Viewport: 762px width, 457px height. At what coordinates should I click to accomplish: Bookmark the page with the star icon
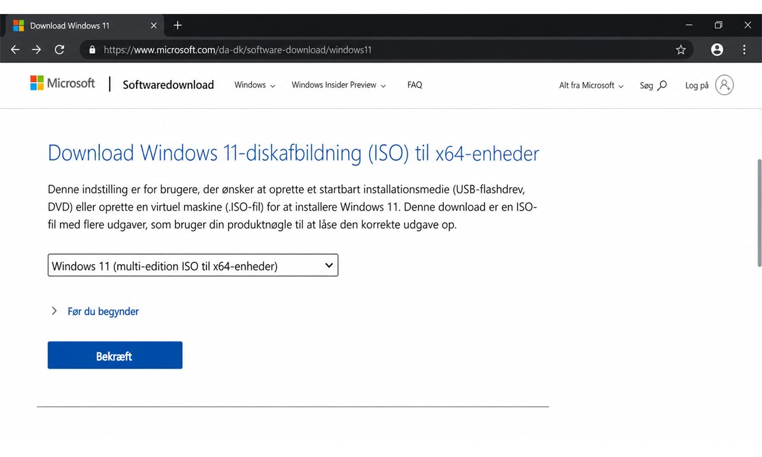point(681,50)
